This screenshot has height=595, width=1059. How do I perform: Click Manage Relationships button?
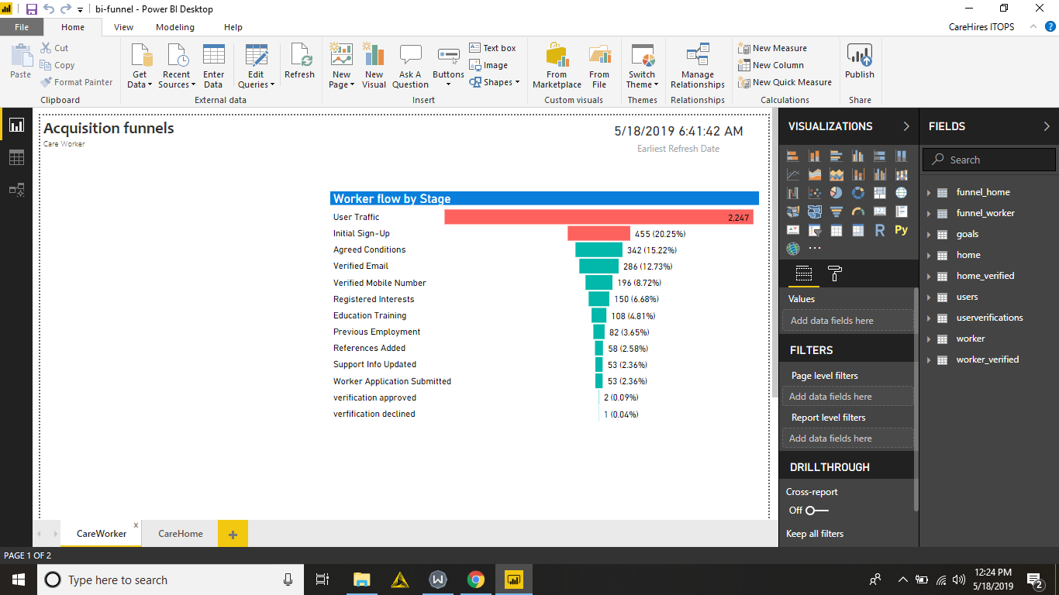click(x=698, y=67)
